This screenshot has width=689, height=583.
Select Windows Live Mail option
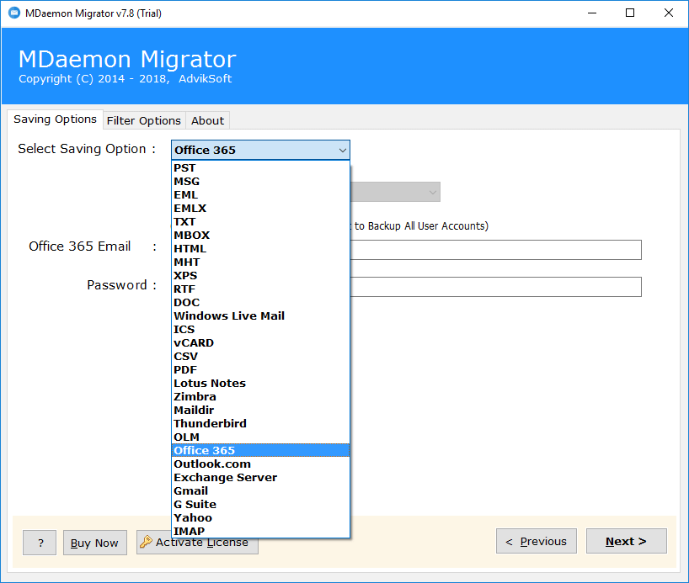(260, 316)
